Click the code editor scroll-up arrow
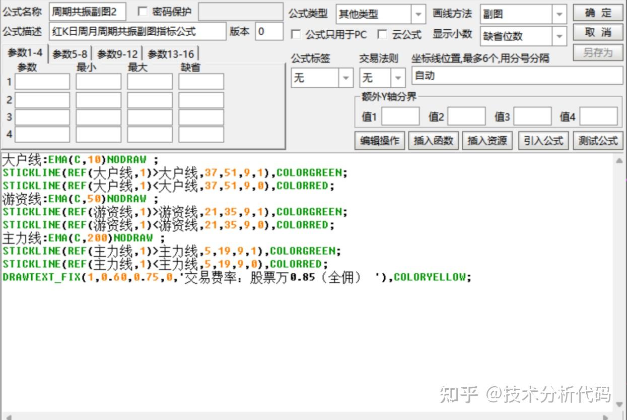 tap(619, 160)
